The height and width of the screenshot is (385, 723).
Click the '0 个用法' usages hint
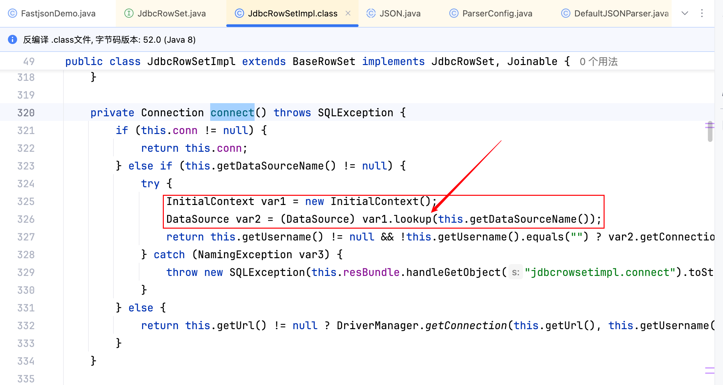[598, 62]
